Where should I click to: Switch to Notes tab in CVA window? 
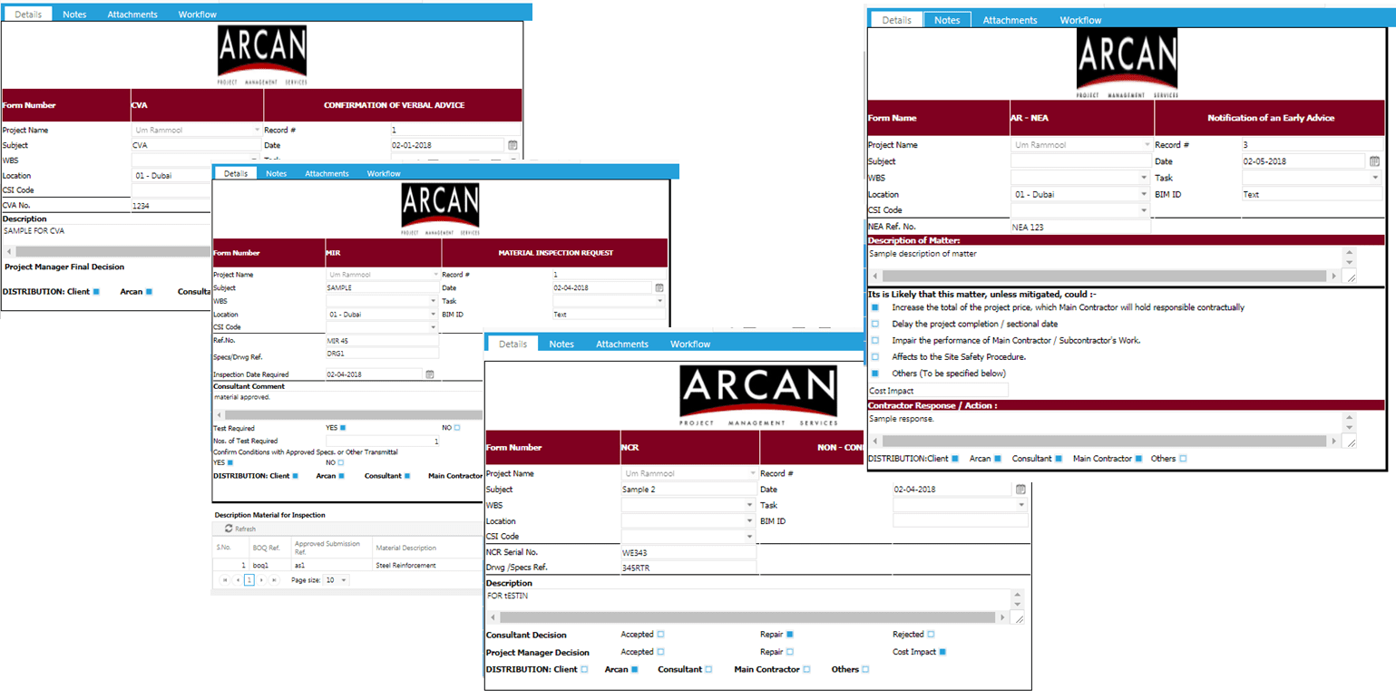[74, 15]
